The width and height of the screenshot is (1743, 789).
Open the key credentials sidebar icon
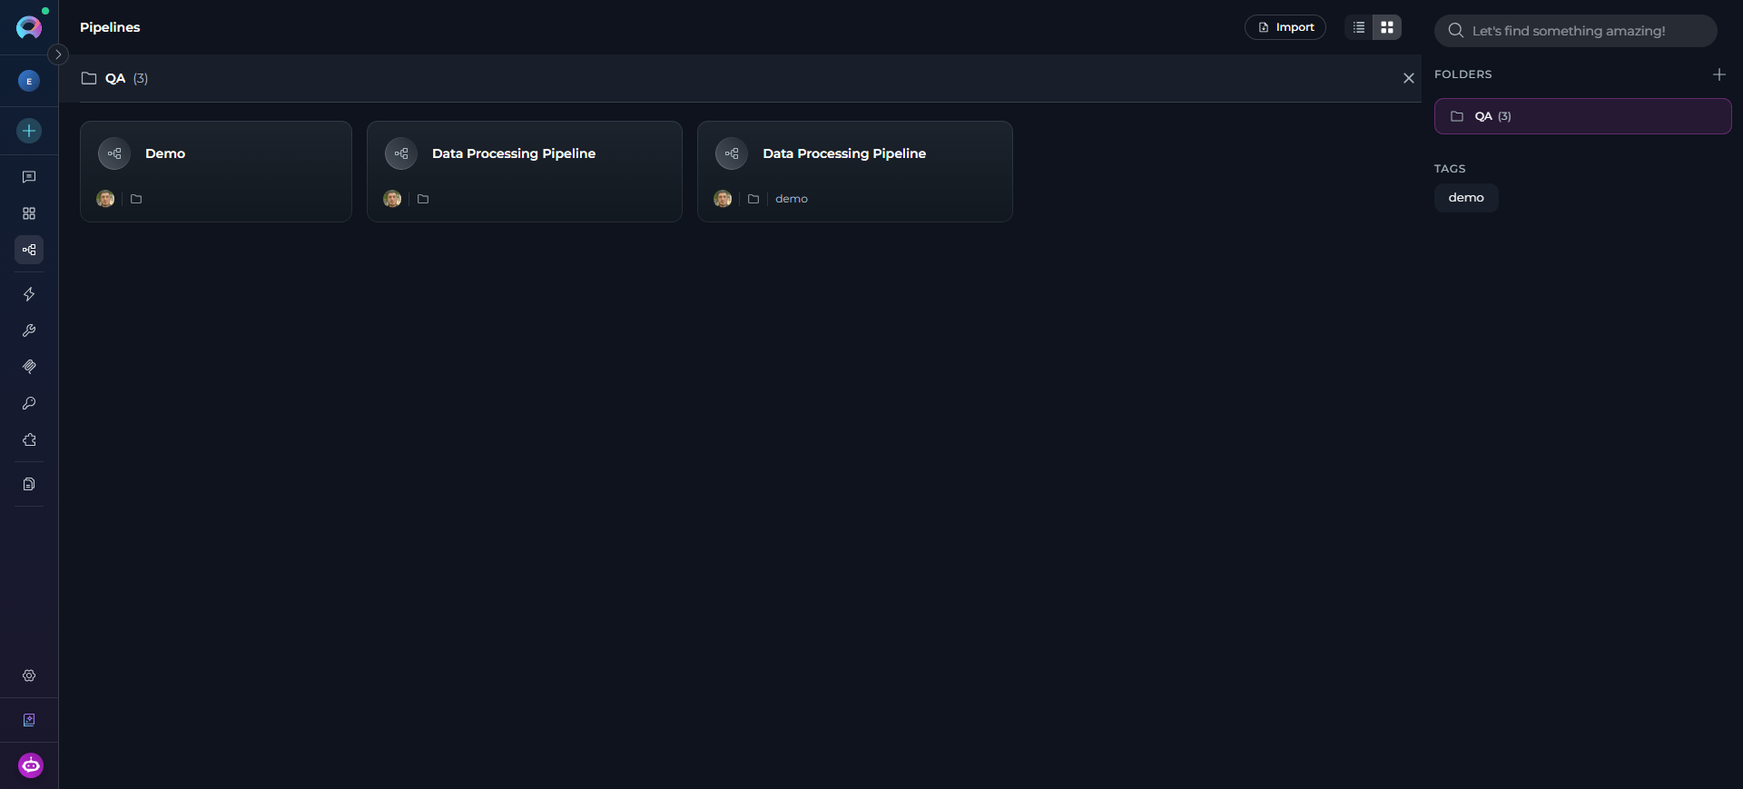point(29,403)
